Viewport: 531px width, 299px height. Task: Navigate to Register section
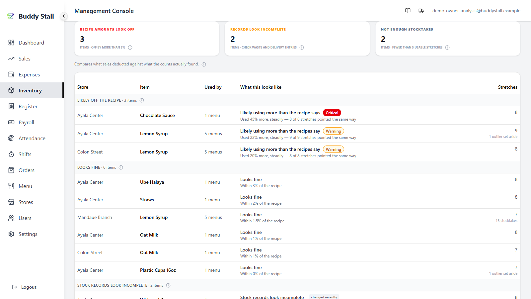click(x=32, y=106)
